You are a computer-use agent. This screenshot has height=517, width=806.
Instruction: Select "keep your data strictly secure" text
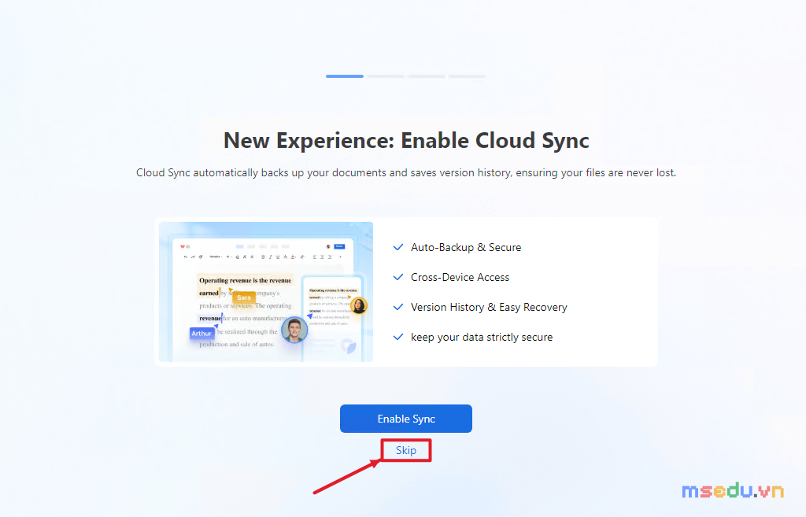point(482,337)
